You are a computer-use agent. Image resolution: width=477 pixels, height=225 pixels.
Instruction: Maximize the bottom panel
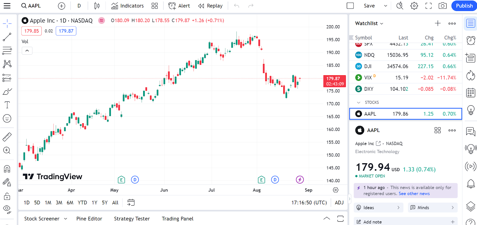340,218
